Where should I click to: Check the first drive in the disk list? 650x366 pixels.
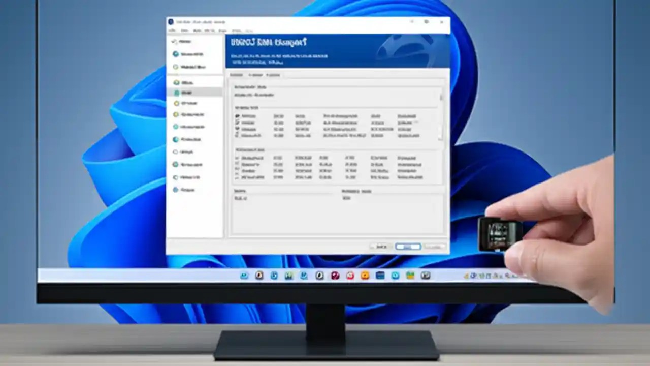[x=237, y=116]
